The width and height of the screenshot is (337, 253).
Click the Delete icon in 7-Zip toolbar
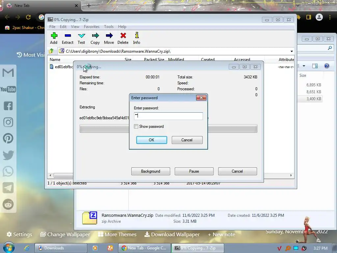tap(123, 38)
